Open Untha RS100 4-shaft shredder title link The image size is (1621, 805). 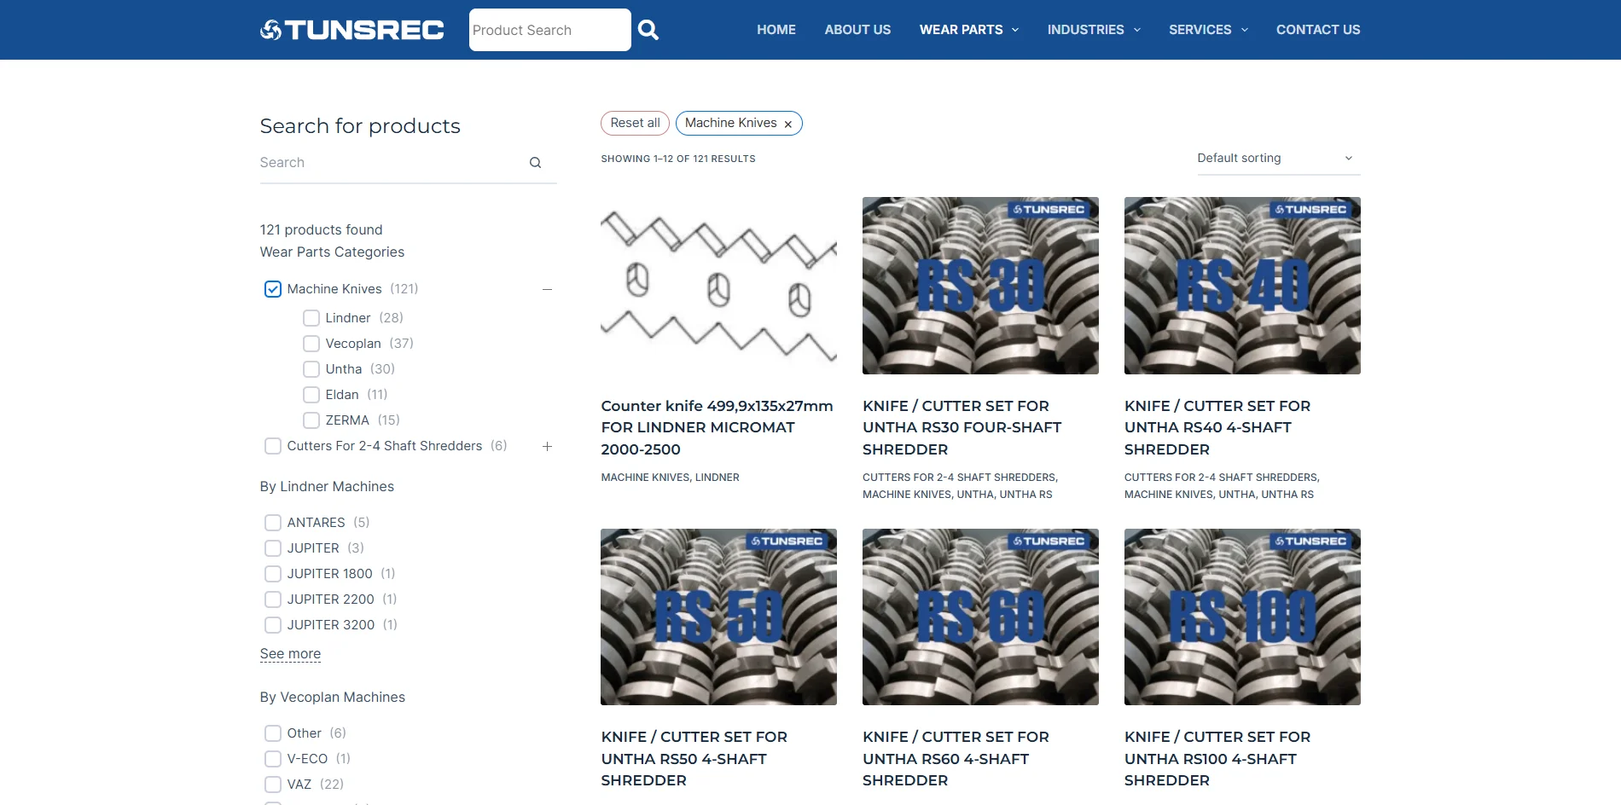(1217, 759)
